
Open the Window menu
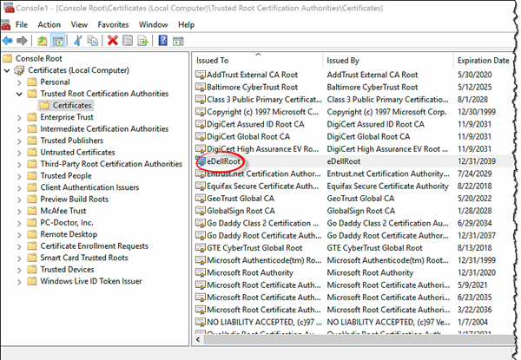(x=153, y=25)
